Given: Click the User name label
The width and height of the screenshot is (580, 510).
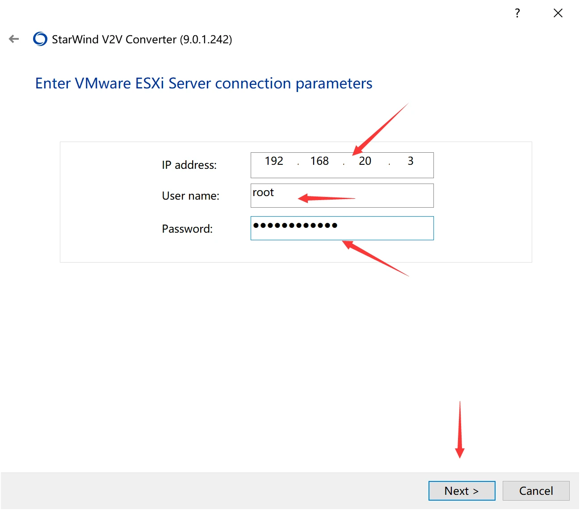Looking at the screenshot, I should (x=191, y=196).
